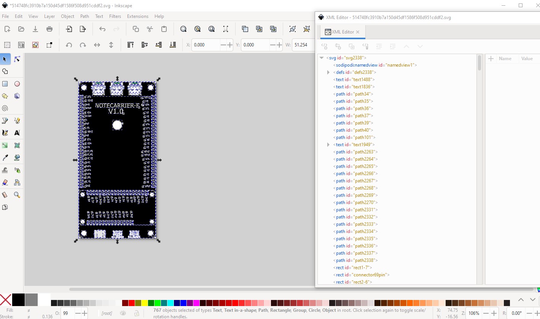Image resolution: width=540 pixels, height=319 pixels.
Task: Rotate selection 90 degrees clockwise
Action: point(83,45)
